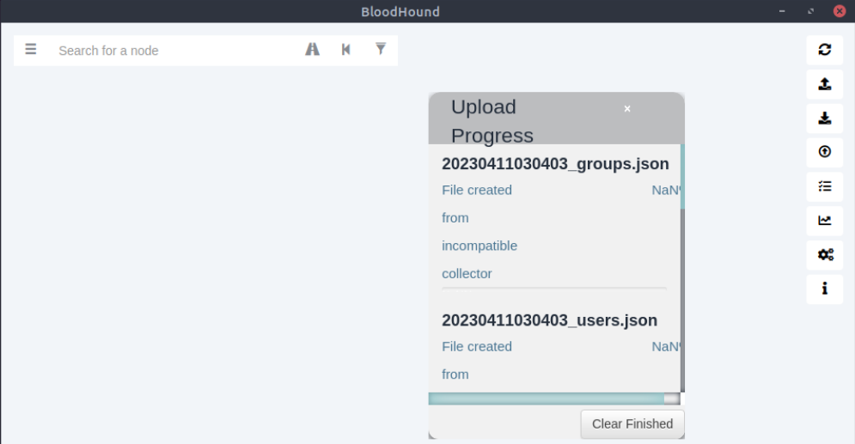This screenshot has width=855, height=444.
Task: Focus the Search for a node field
Action: pos(174,51)
